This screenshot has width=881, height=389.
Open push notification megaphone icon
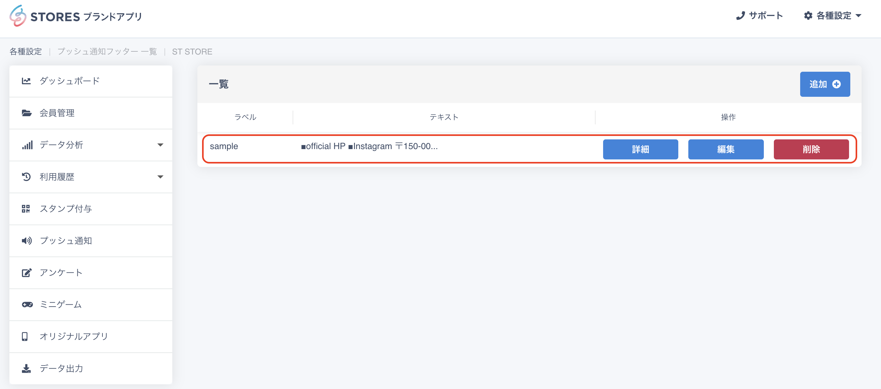[x=27, y=241]
